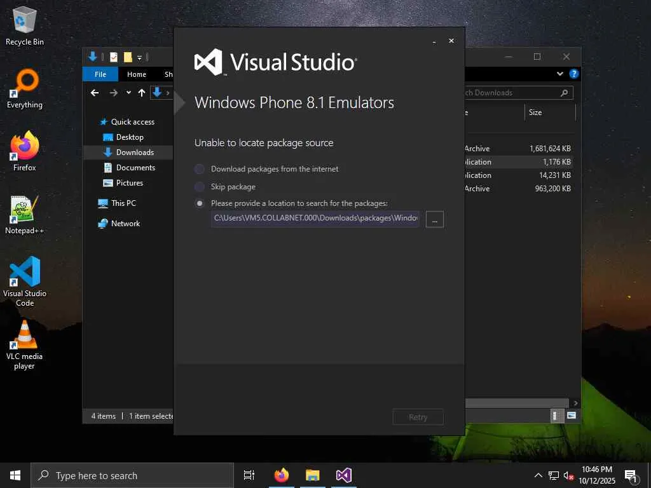Select the 963,200 KB Archive file row

(519, 188)
